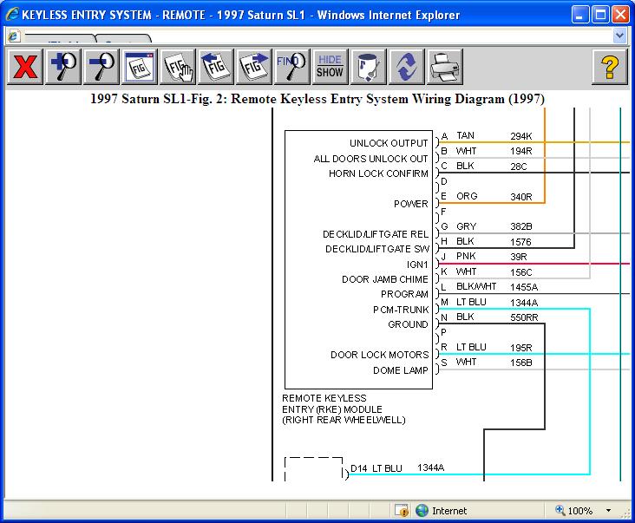Viewport: 635px width, 523px height.
Task: Click the Internet security zone indicator
Action: click(441, 511)
